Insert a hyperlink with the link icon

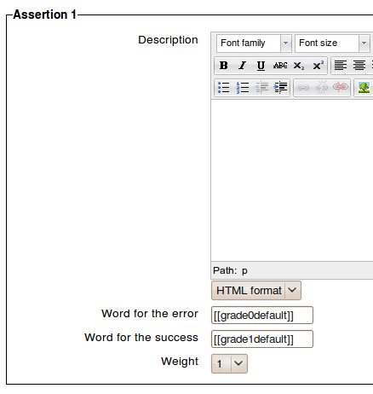click(x=302, y=88)
